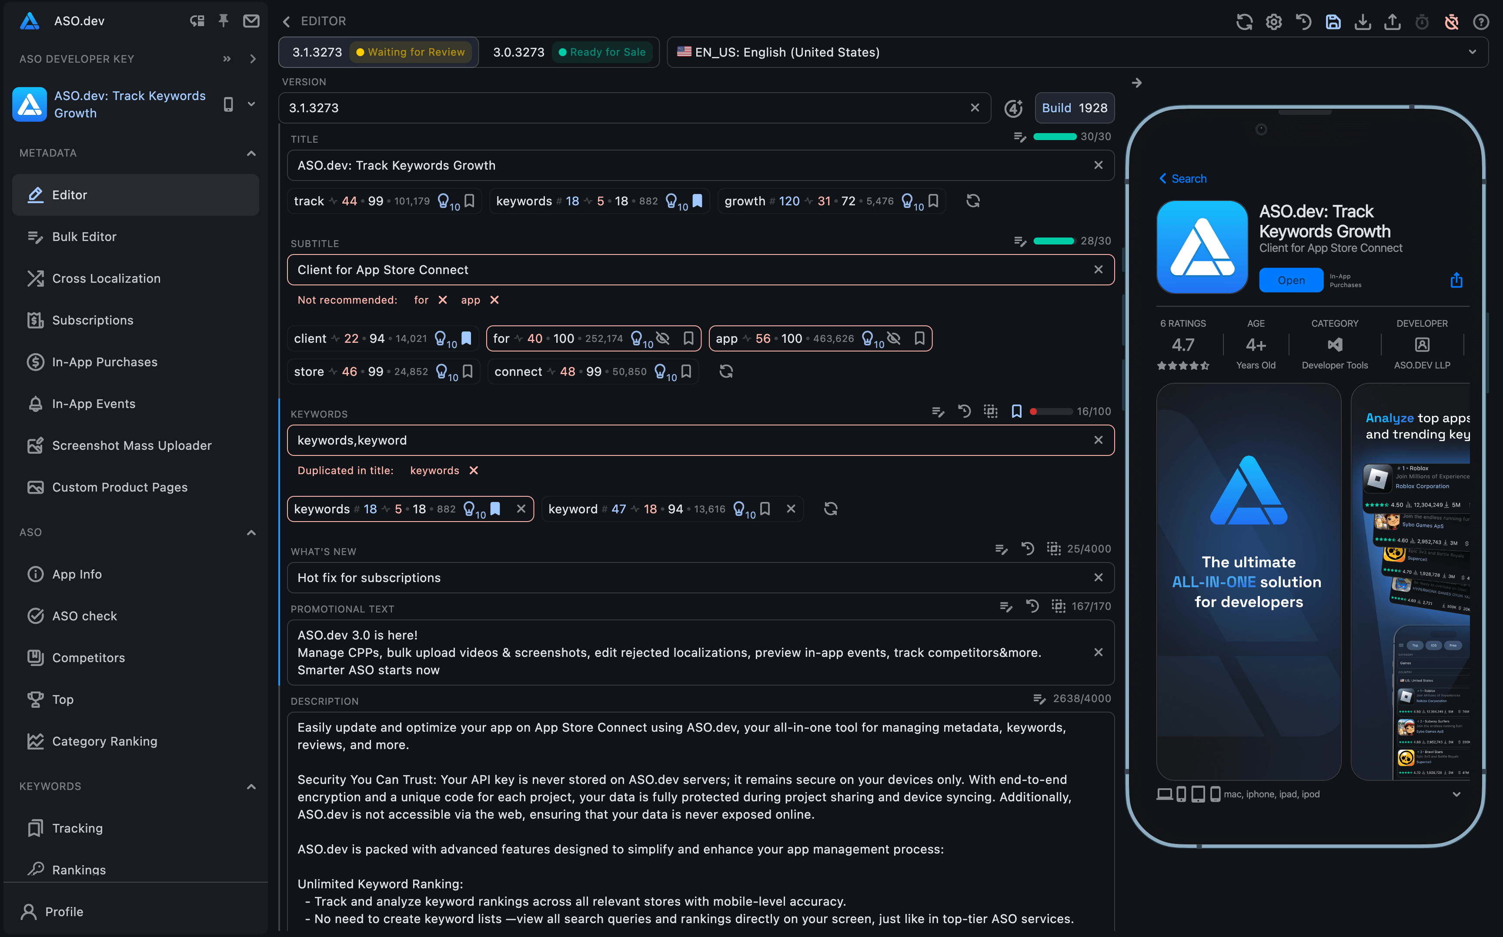This screenshot has height=937, width=1503.
Task: Click the refresh icon next to 'growth' keyword
Action: (x=971, y=202)
